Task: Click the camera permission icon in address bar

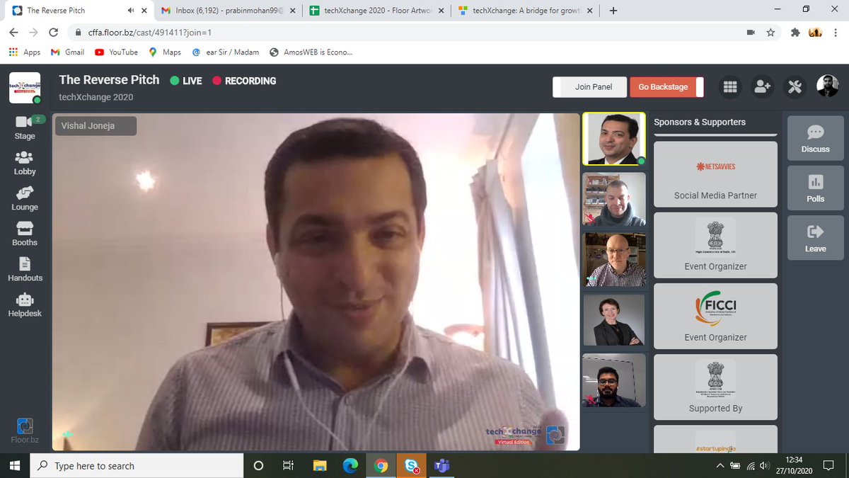Action: (x=751, y=33)
